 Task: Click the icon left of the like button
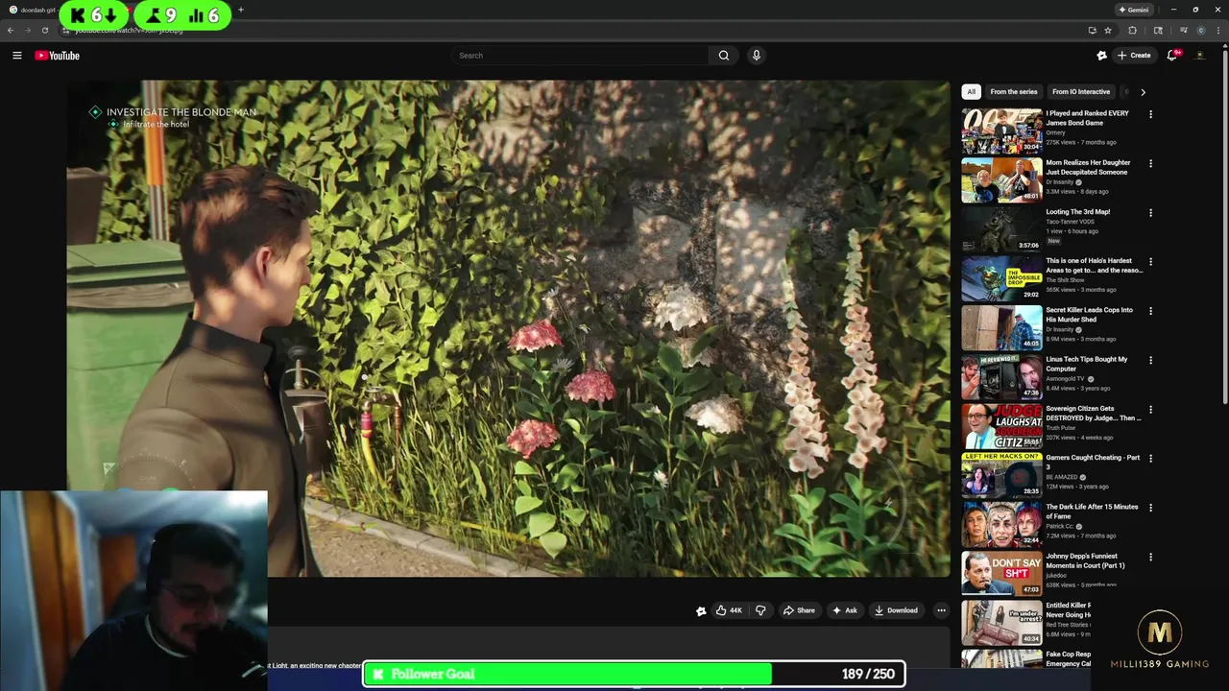[701, 610]
